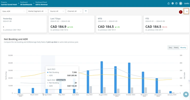The image size is (190, 100).
Task: Click the February 2023 blue bar
Action: click(x=19, y=91)
